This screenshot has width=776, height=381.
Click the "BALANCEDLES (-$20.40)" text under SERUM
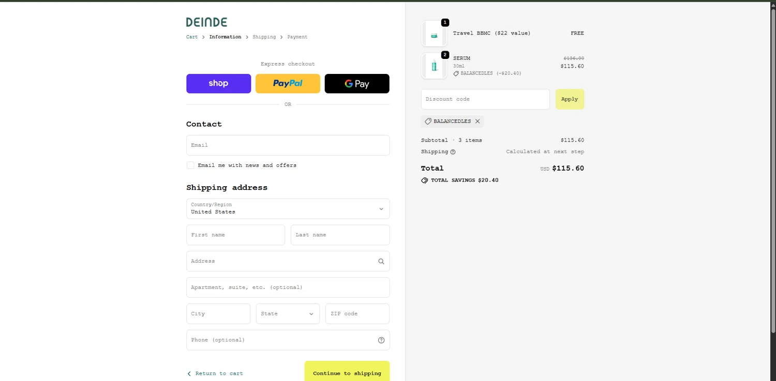pos(491,73)
